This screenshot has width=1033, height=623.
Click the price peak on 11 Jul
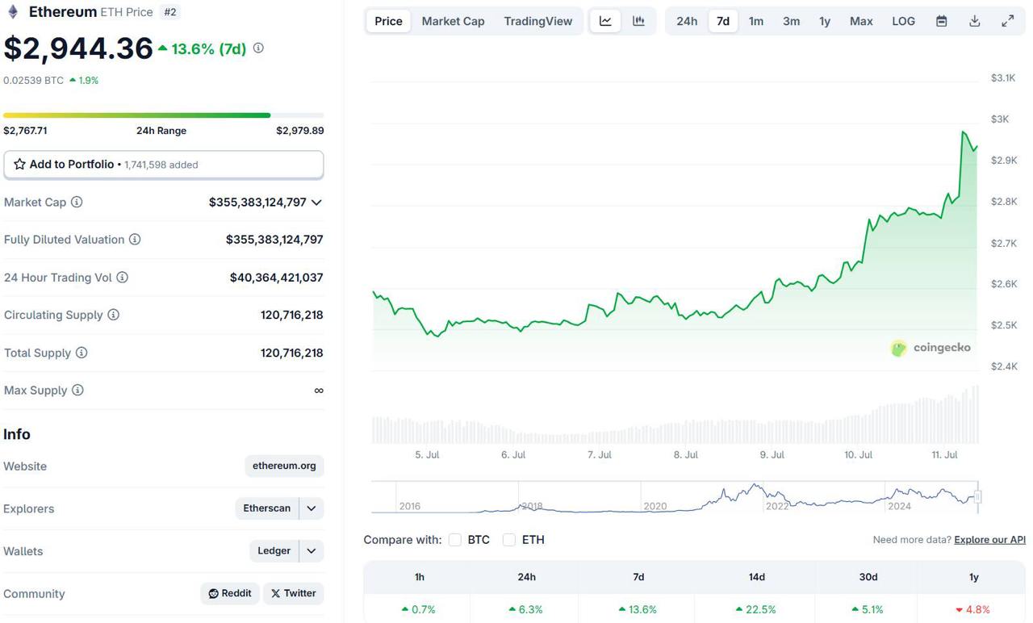click(963, 132)
